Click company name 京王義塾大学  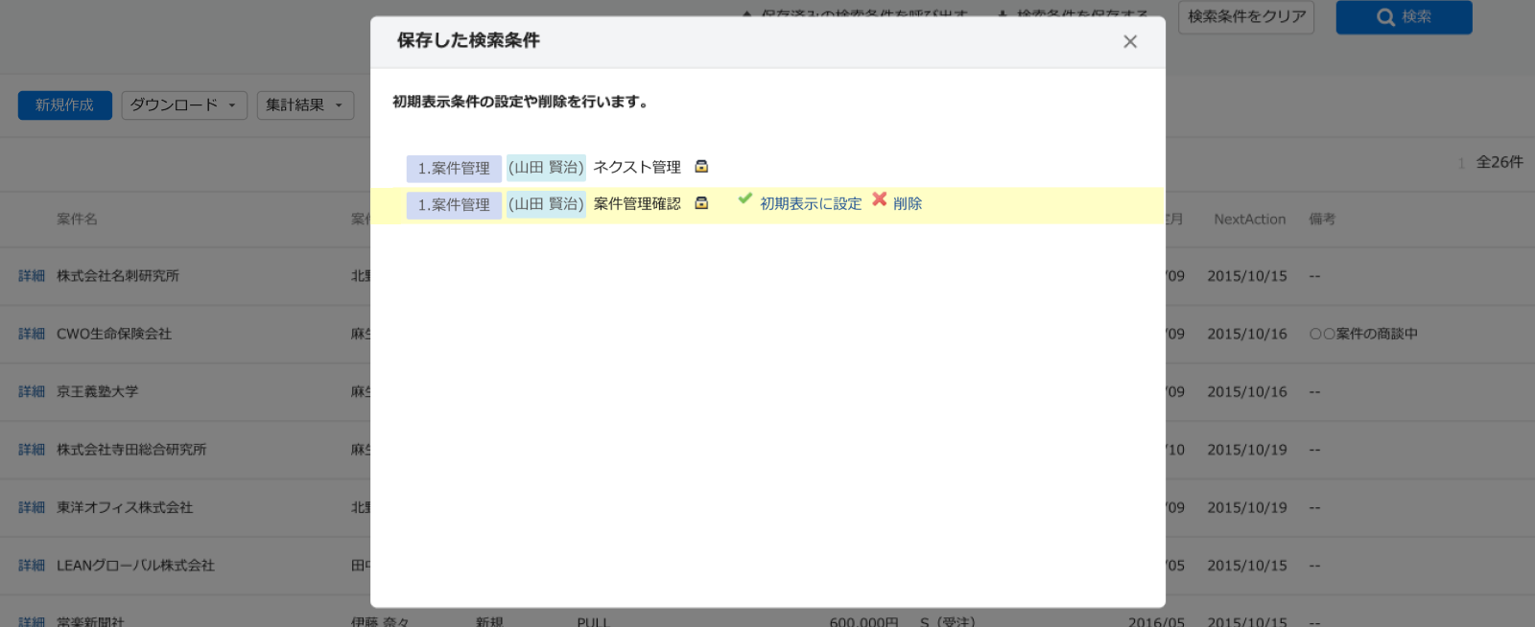[98, 392]
